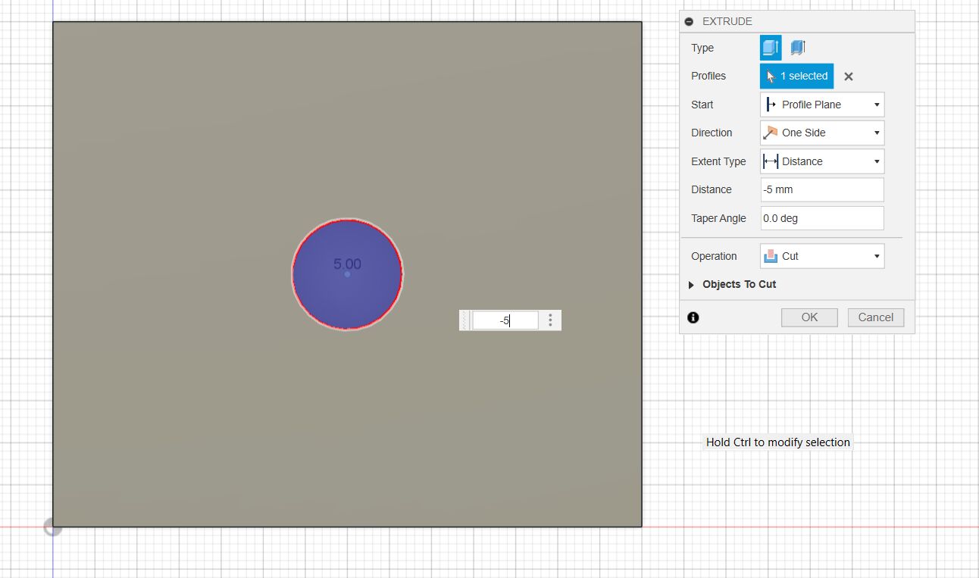979x578 pixels.
Task: Click the 'Extent Type' label
Action: (x=718, y=161)
